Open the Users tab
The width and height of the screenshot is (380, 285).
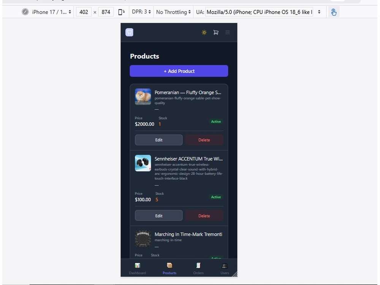pyautogui.click(x=225, y=269)
